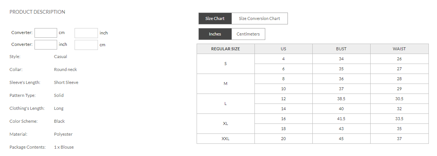The height and width of the screenshot is (156, 437).
Task: Click the cm field of the inch-to-cm converter
Action: click(86, 45)
